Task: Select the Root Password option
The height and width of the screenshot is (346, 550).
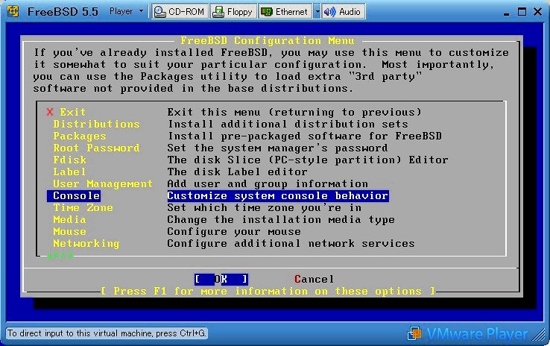Action: [x=96, y=148]
